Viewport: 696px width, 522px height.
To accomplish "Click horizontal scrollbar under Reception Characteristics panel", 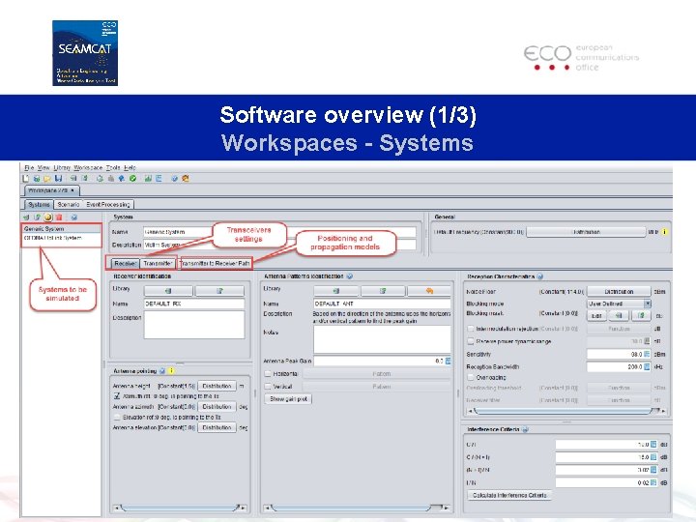I will (565, 411).
